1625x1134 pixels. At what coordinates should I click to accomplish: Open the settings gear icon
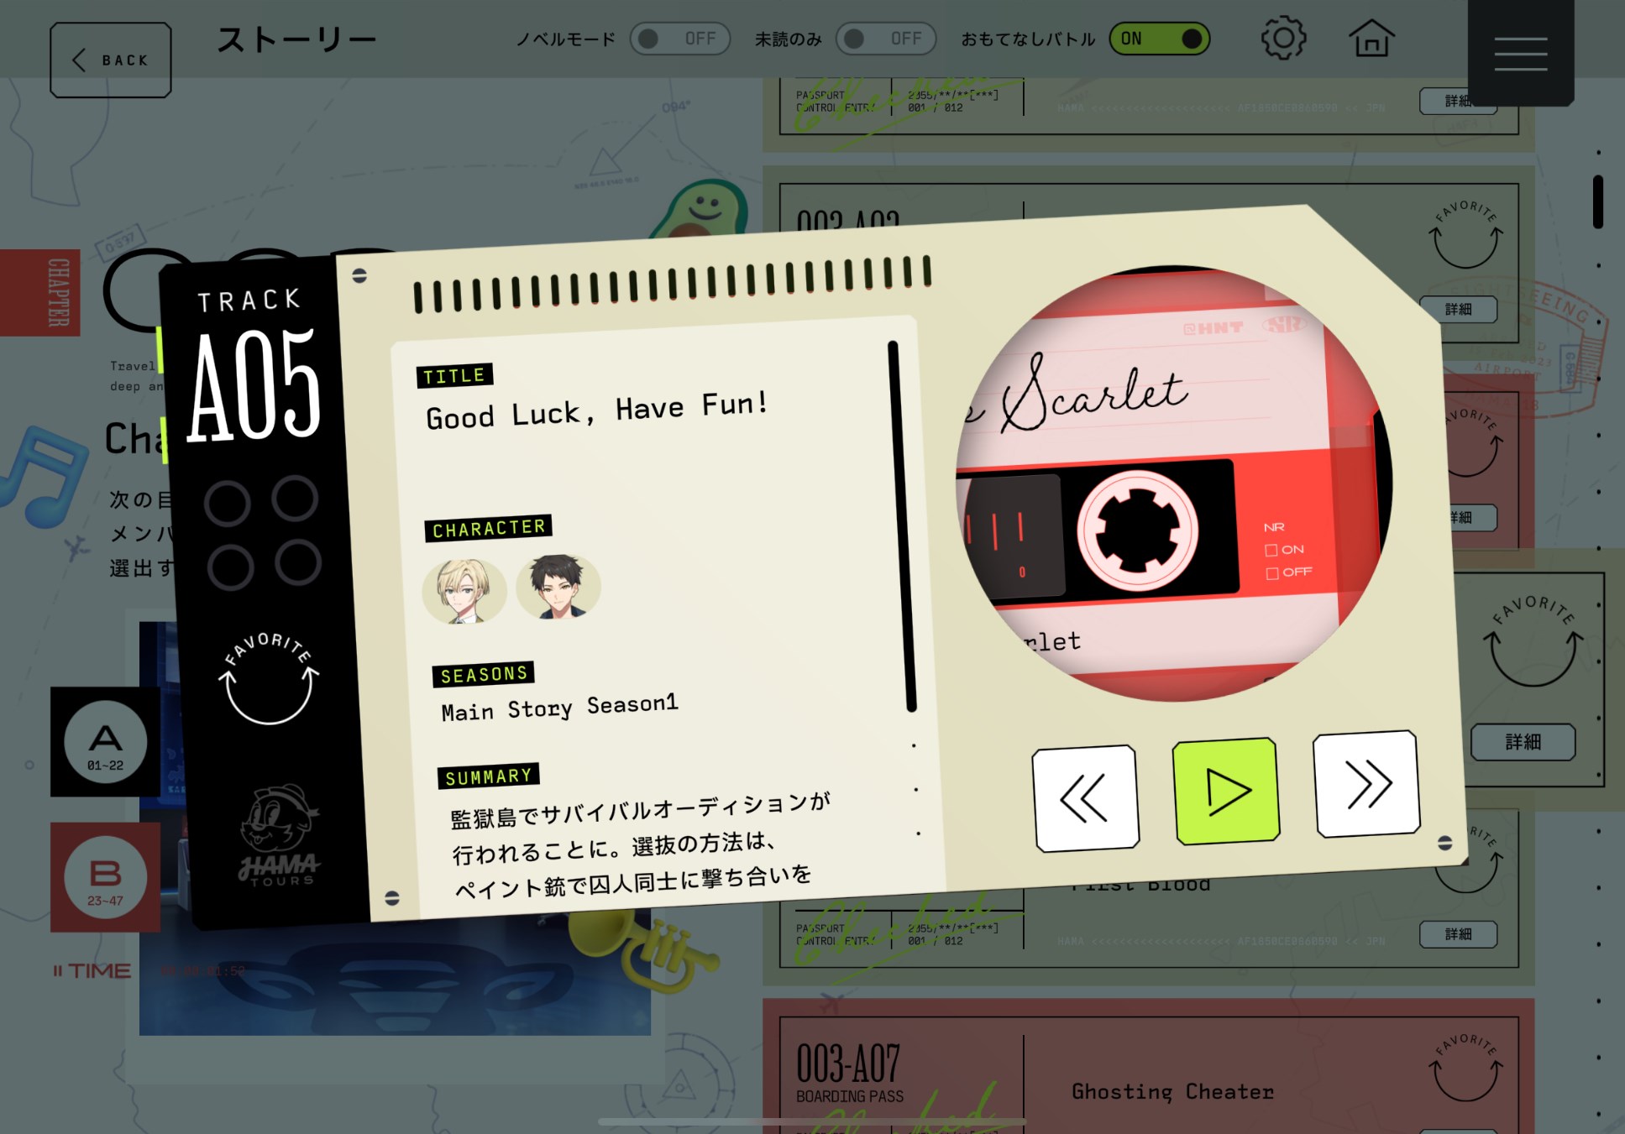point(1282,39)
